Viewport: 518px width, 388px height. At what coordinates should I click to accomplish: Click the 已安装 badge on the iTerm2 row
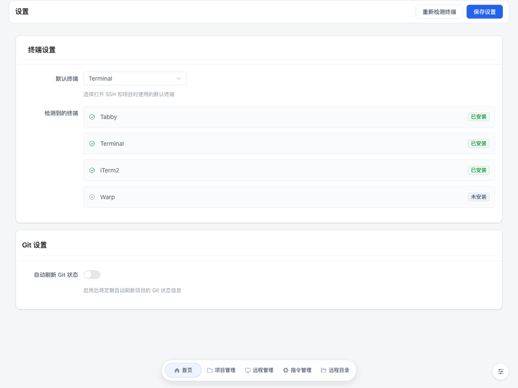click(x=479, y=170)
